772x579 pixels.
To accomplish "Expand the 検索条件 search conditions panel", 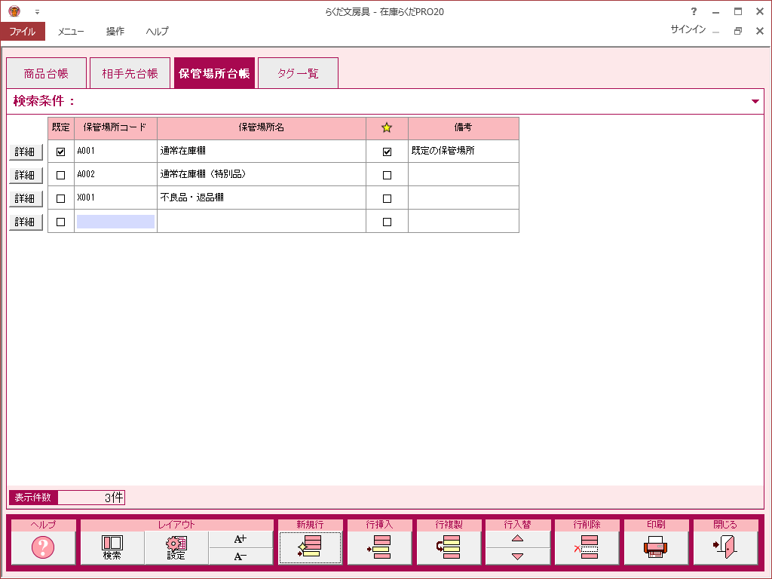I will [755, 101].
